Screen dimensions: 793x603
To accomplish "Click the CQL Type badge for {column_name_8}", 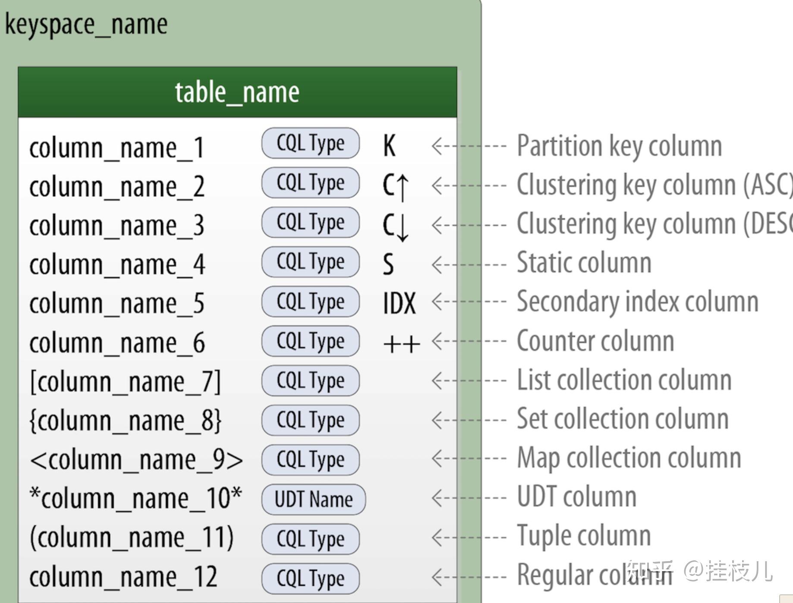I will pos(311,421).
